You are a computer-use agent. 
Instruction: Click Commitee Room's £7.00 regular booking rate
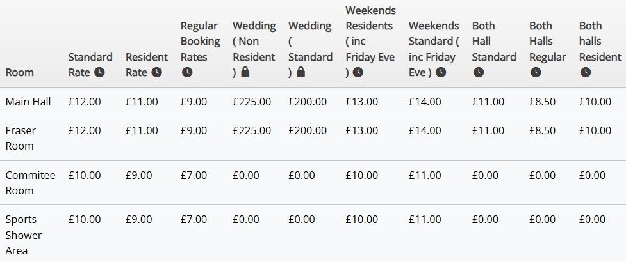click(194, 175)
